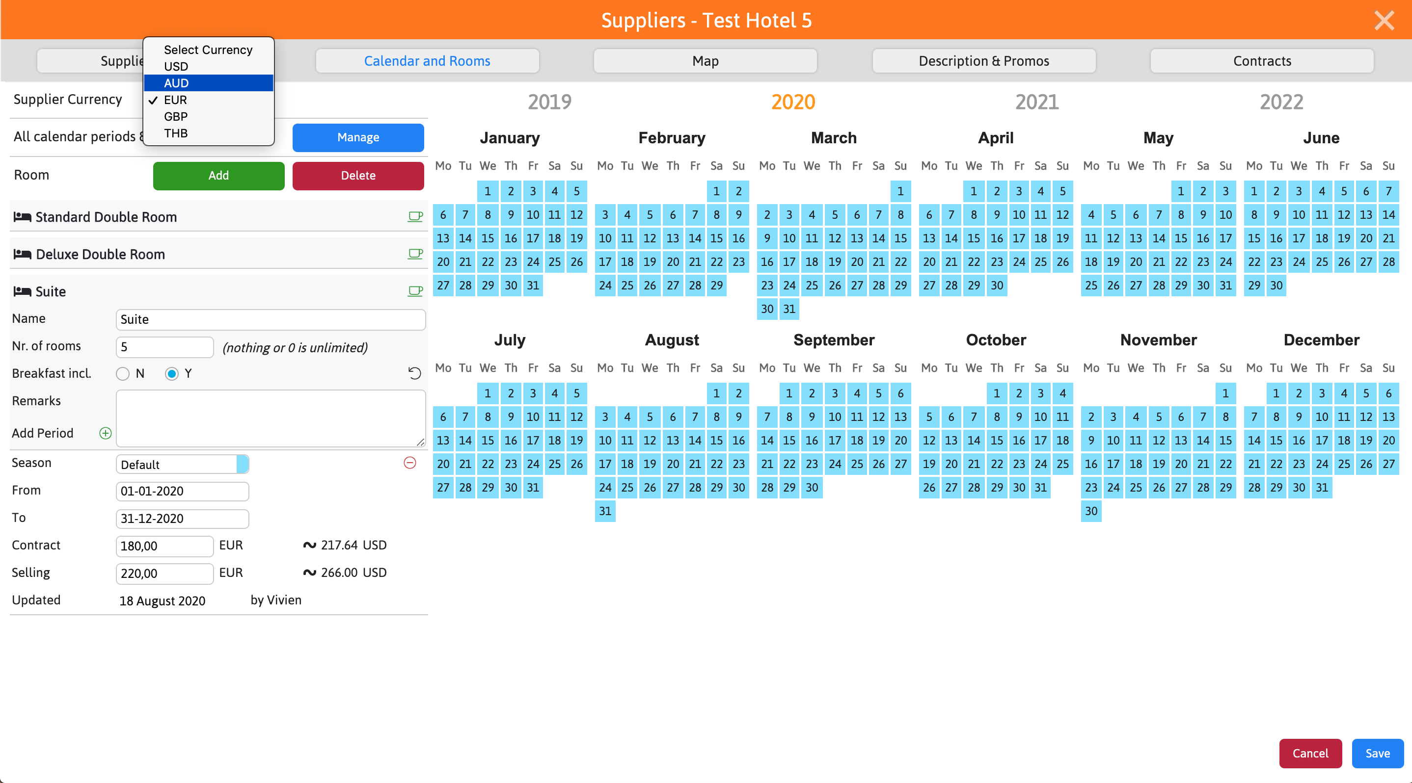This screenshot has width=1412, height=783.
Task: Collapse the Suite room row
Action: pyautogui.click(x=218, y=291)
